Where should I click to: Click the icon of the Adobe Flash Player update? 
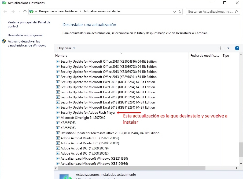[x=58, y=113]
